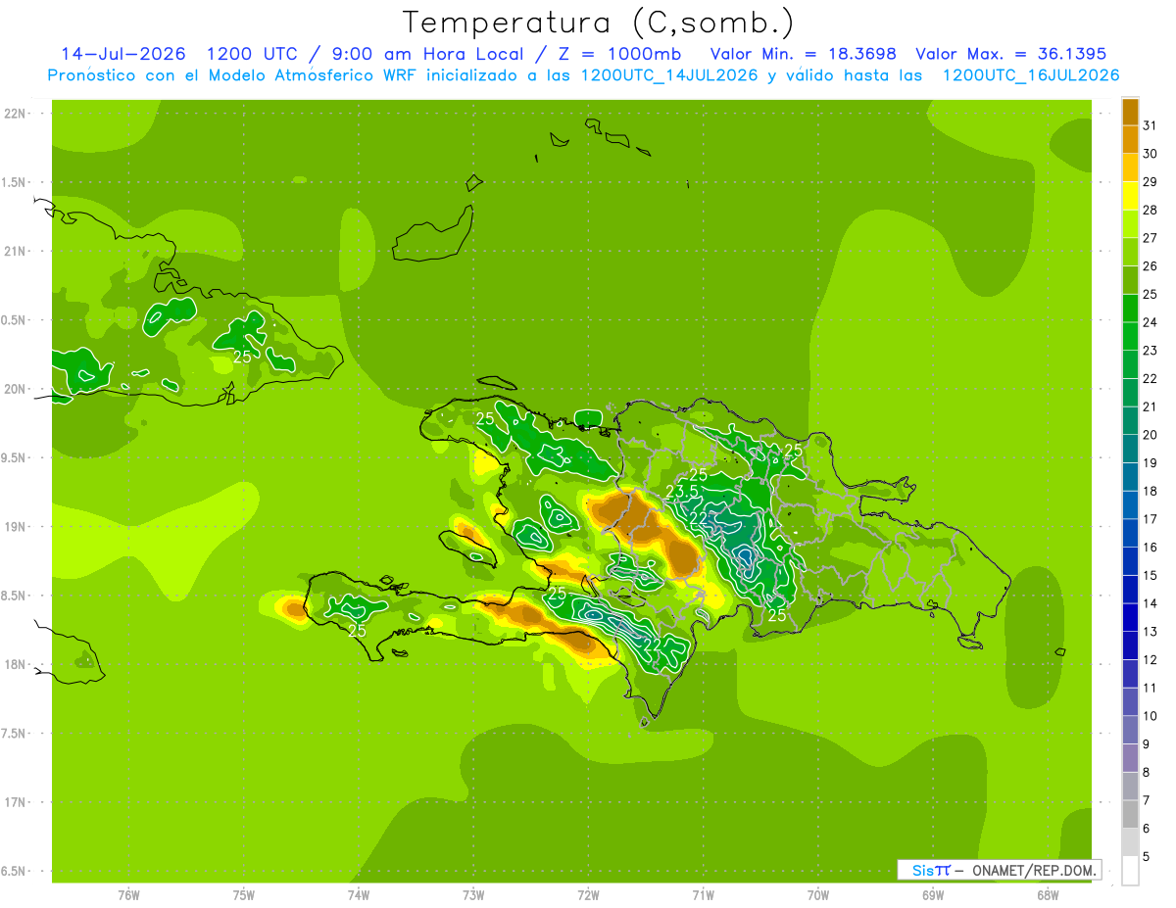
Task: Pick the purple swatch between 8 and 9
Action: pos(1130,758)
